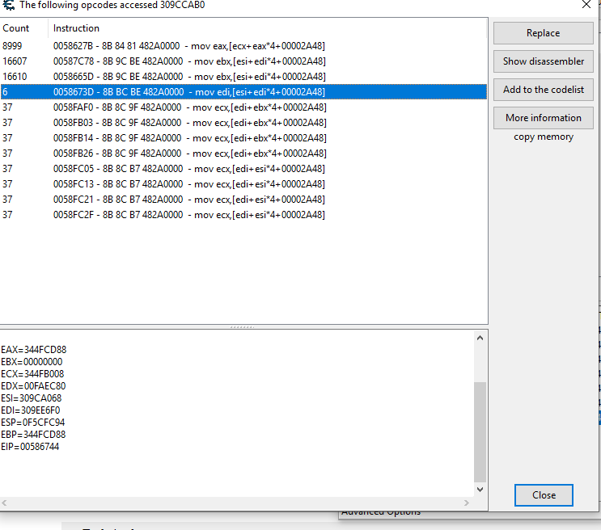Click the count value 16607
The height and width of the screenshot is (530, 601).
[x=15, y=61]
